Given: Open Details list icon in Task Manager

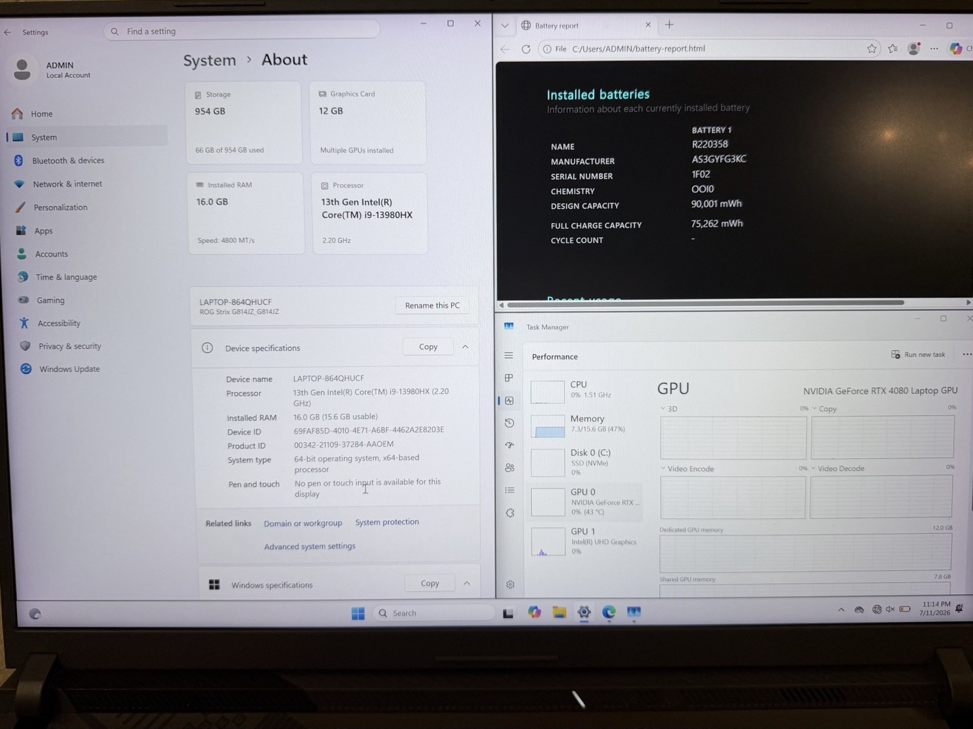Looking at the screenshot, I should 510,490.
